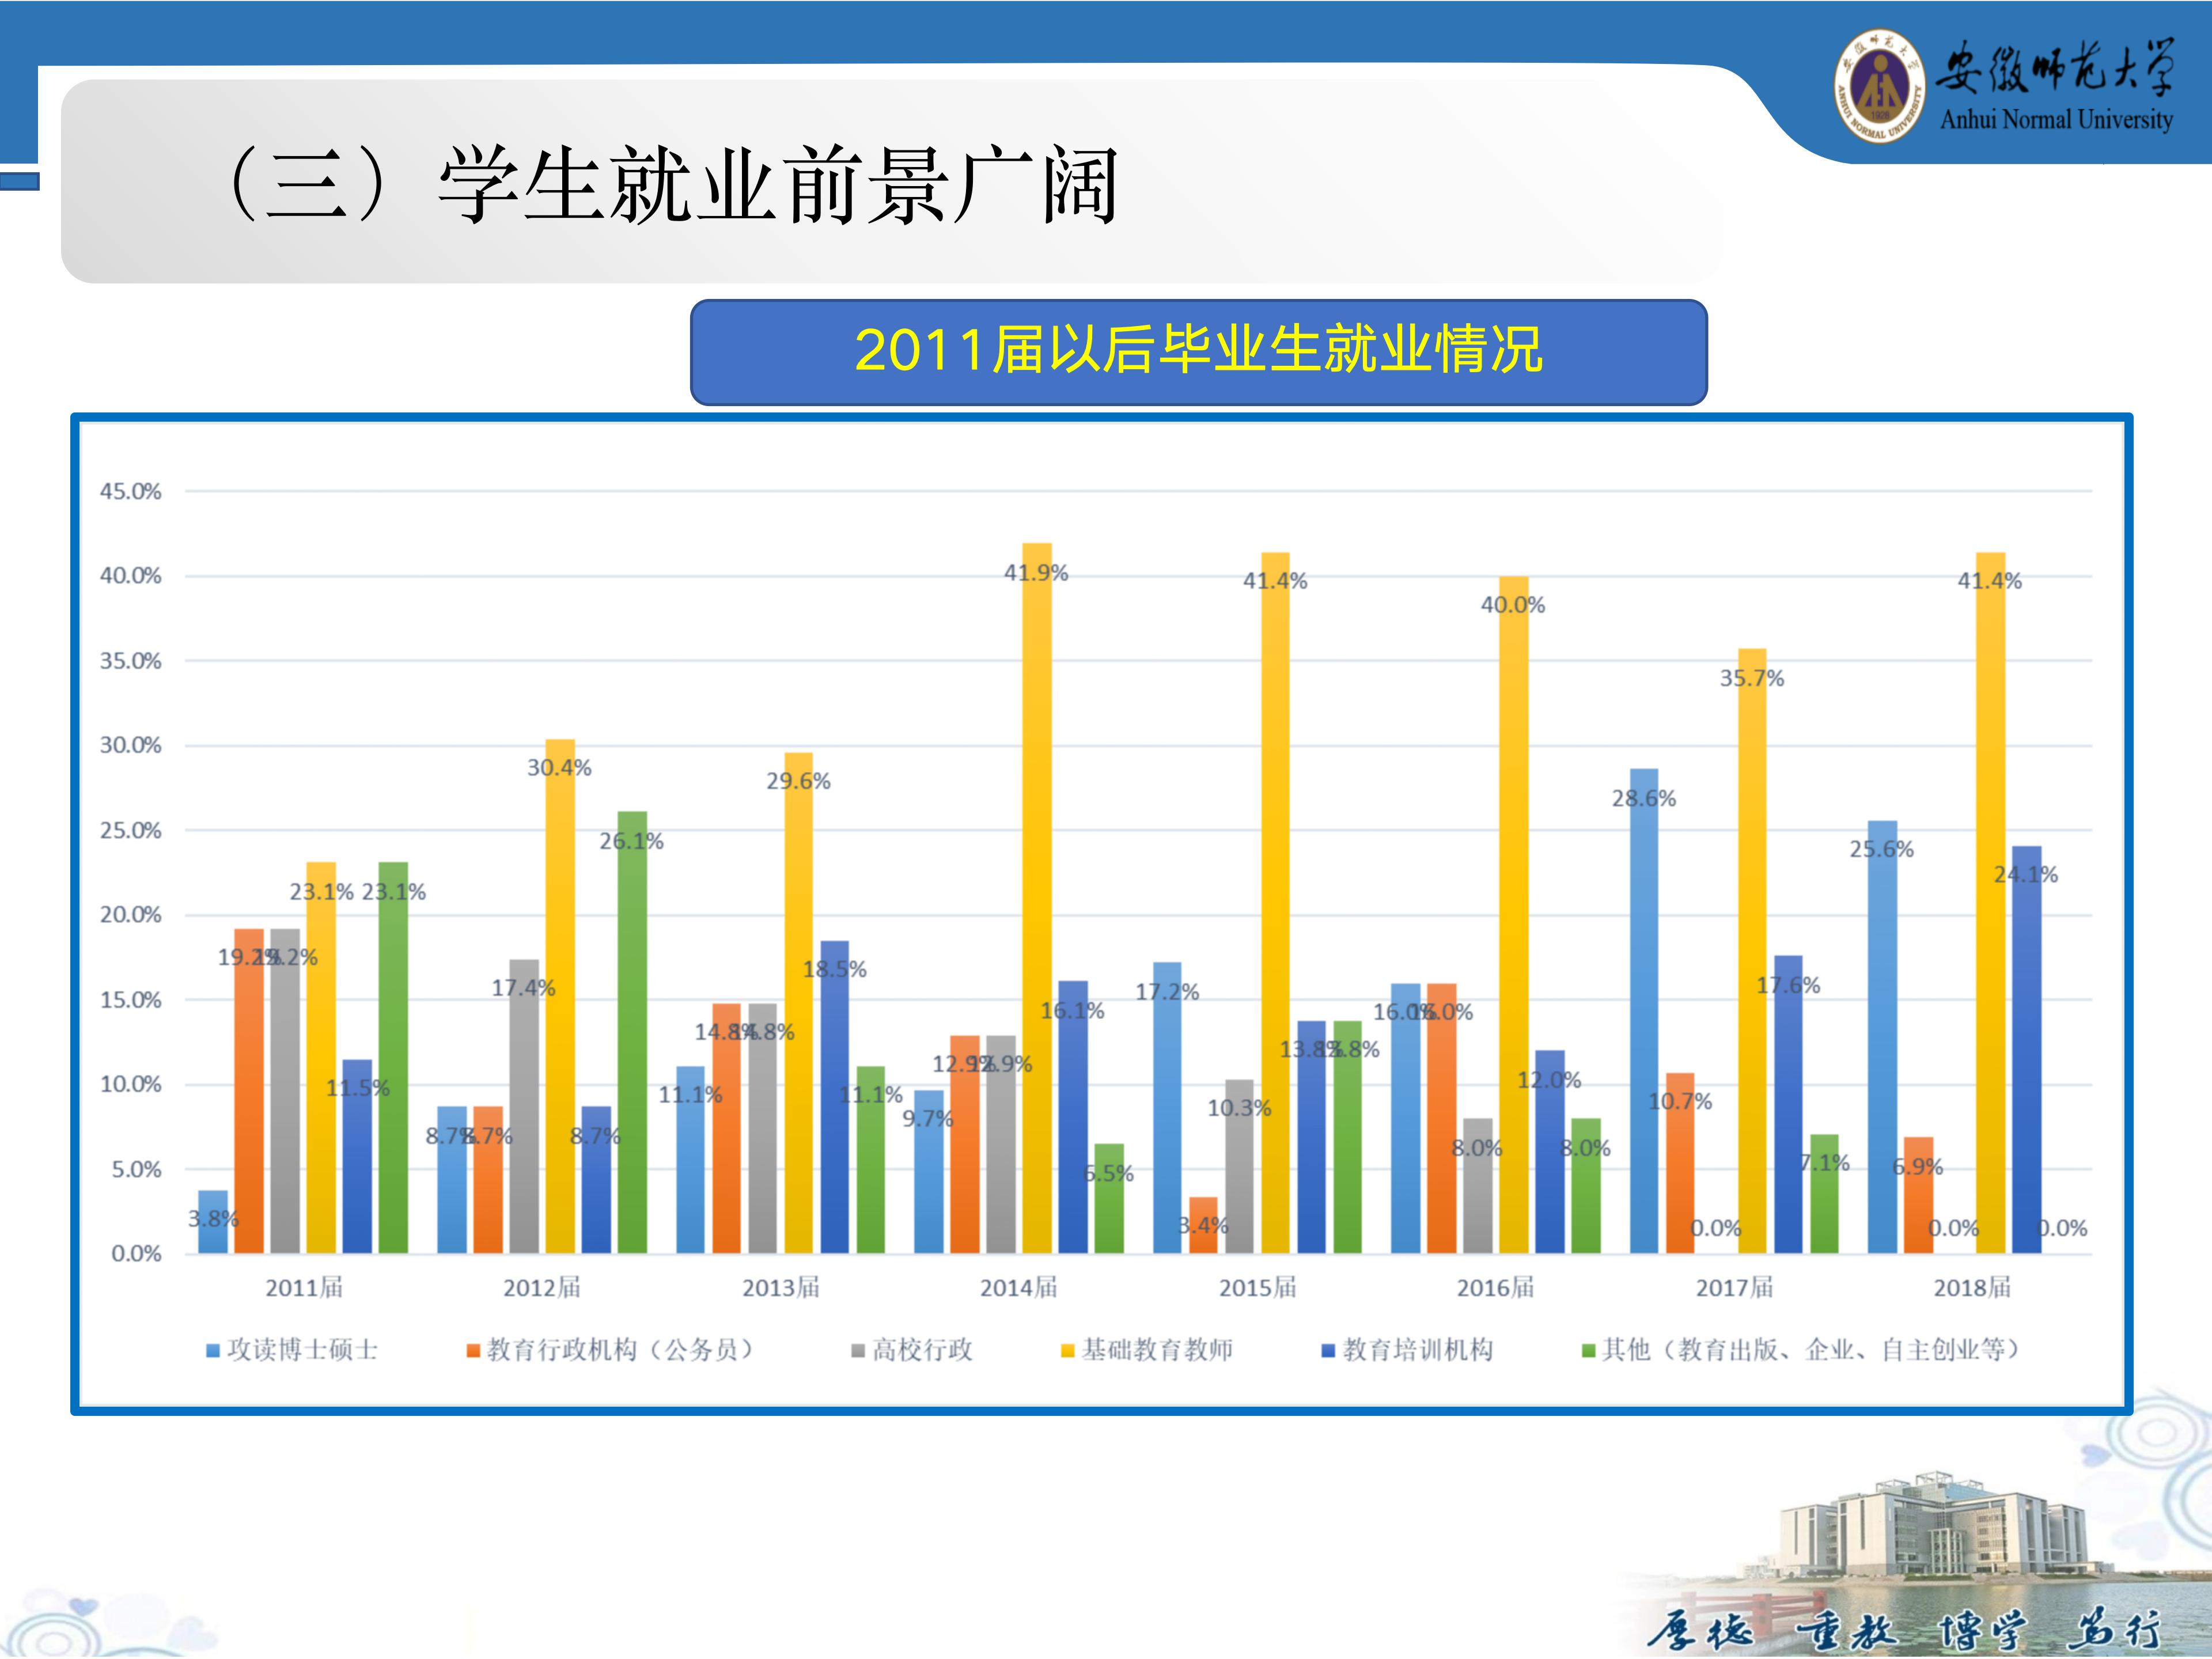Click the orange legend swatch for 教育行政机构
This screenshot has width=2212, height=1659.
(473, 1351)
